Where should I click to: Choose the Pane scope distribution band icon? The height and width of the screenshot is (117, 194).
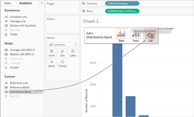136,34
